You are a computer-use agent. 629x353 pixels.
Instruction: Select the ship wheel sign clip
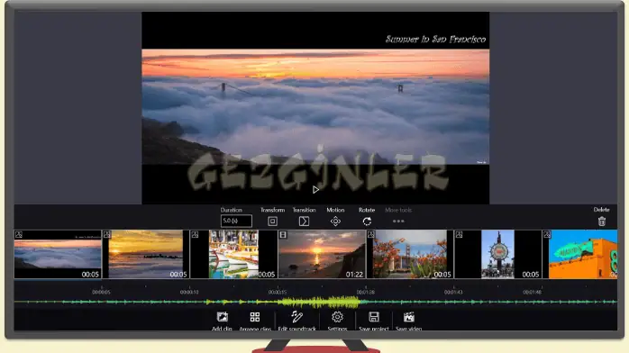497,254
